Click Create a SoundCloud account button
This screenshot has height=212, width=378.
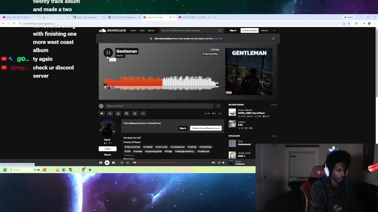(x=206, y=128)
